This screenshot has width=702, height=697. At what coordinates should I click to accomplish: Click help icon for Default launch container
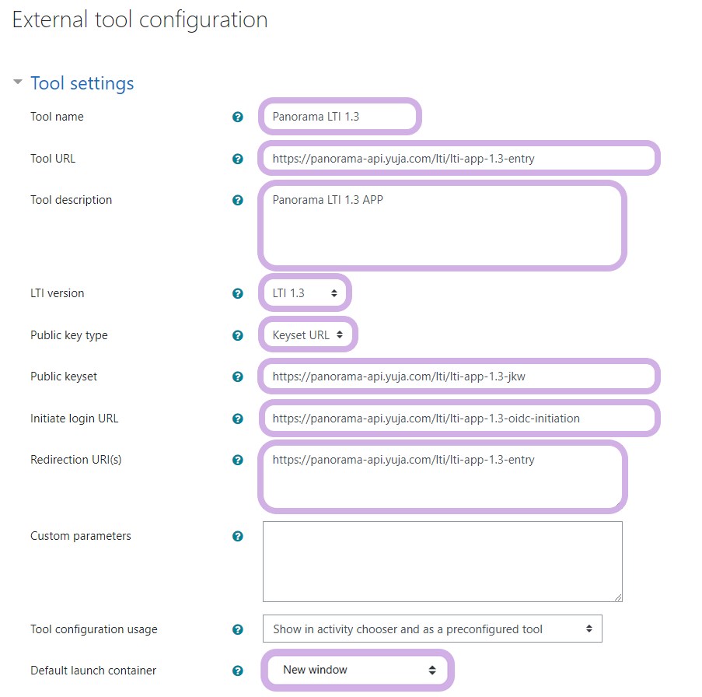[238, 671]
